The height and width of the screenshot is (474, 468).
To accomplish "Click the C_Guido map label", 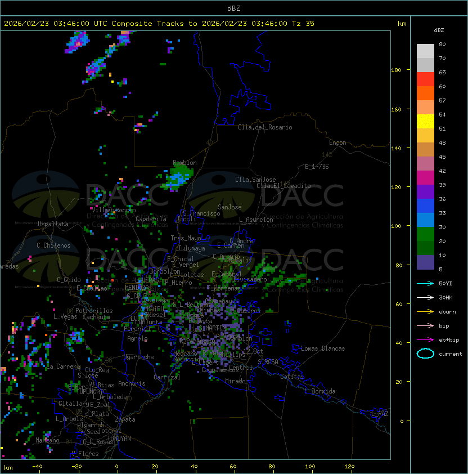I will click(69, 280).
